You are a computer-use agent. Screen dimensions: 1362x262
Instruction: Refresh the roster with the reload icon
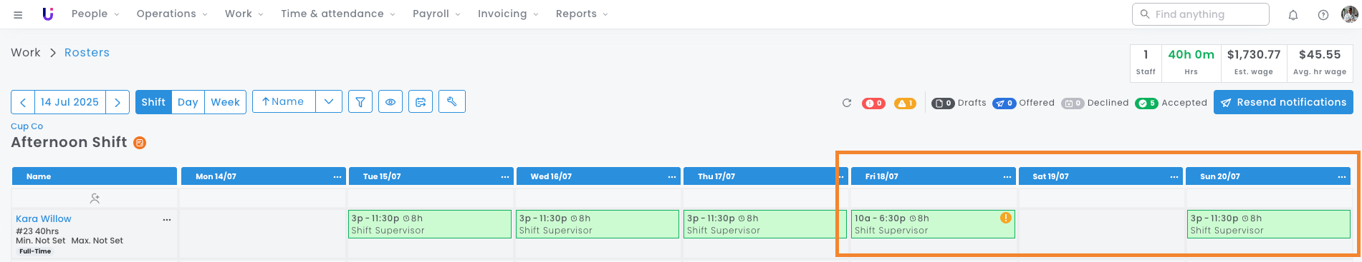(x=847, y=103)
